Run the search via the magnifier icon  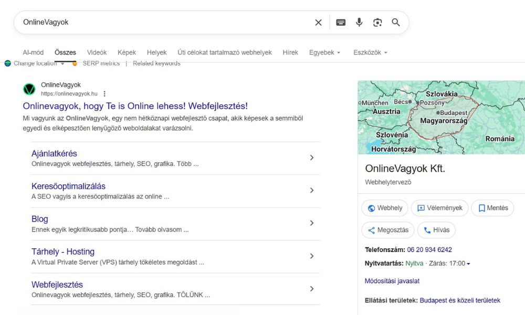(396, 22)
